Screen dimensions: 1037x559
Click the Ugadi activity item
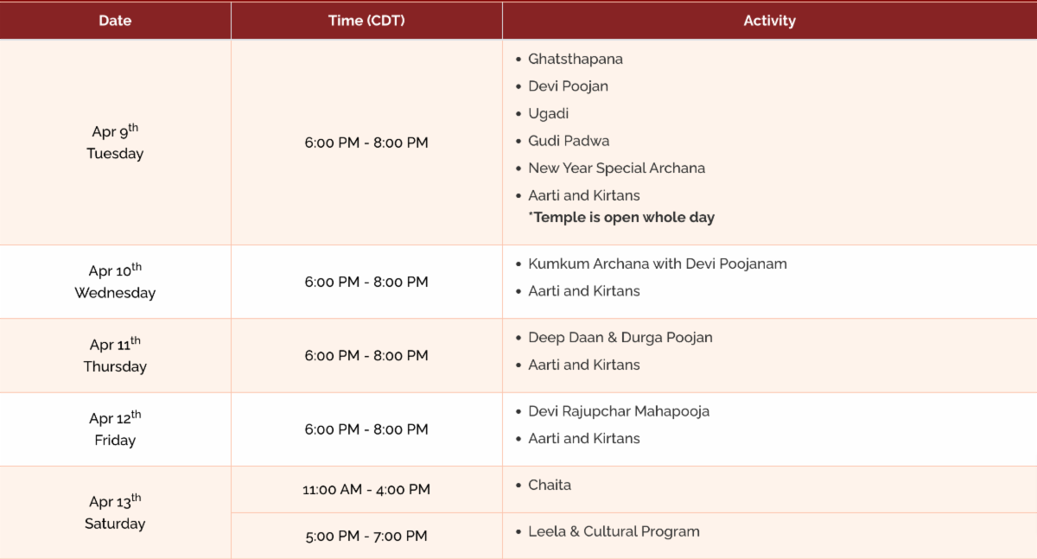[548, 113]
